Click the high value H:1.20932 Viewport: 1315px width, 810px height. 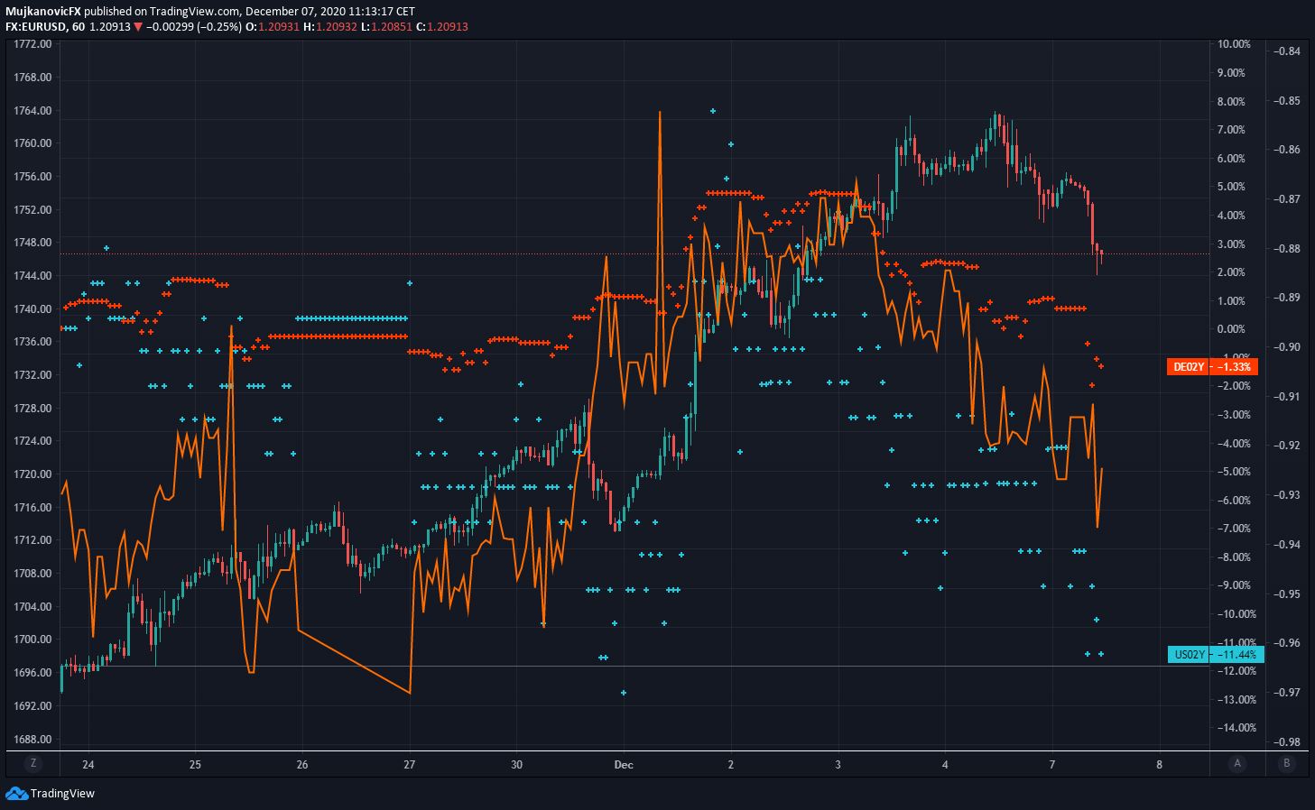[330, 27]
